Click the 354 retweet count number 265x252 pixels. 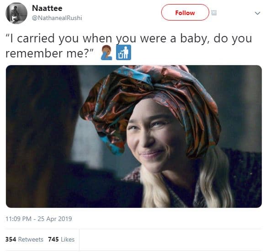[11, 239]
